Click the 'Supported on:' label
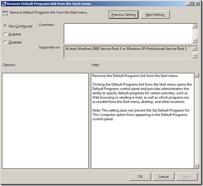 tap(50, 47)
